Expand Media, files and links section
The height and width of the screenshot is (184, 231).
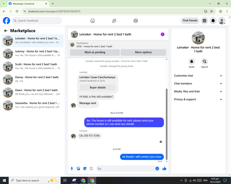click(198, 92)
